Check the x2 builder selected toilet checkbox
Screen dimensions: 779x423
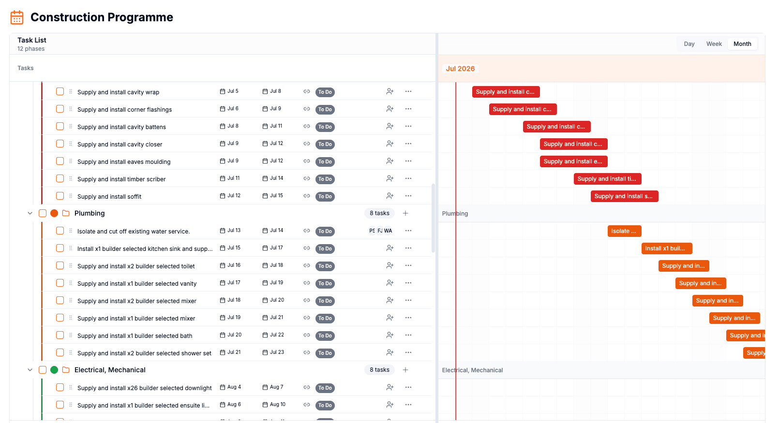60,265
